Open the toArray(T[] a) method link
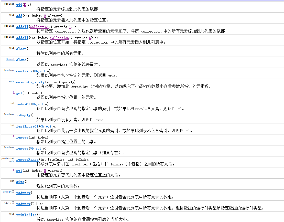The image size is (284, 222). pyautogui.click(x=23, y=204)
